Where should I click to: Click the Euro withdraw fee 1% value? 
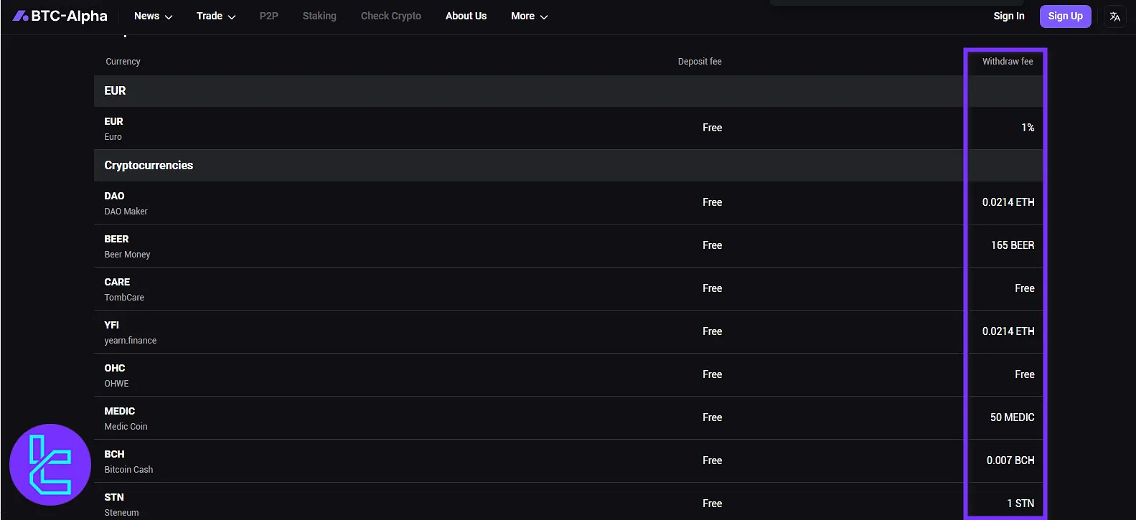coord(1028,128)
